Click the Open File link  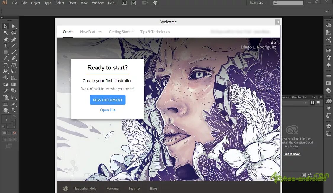(108, 110)
